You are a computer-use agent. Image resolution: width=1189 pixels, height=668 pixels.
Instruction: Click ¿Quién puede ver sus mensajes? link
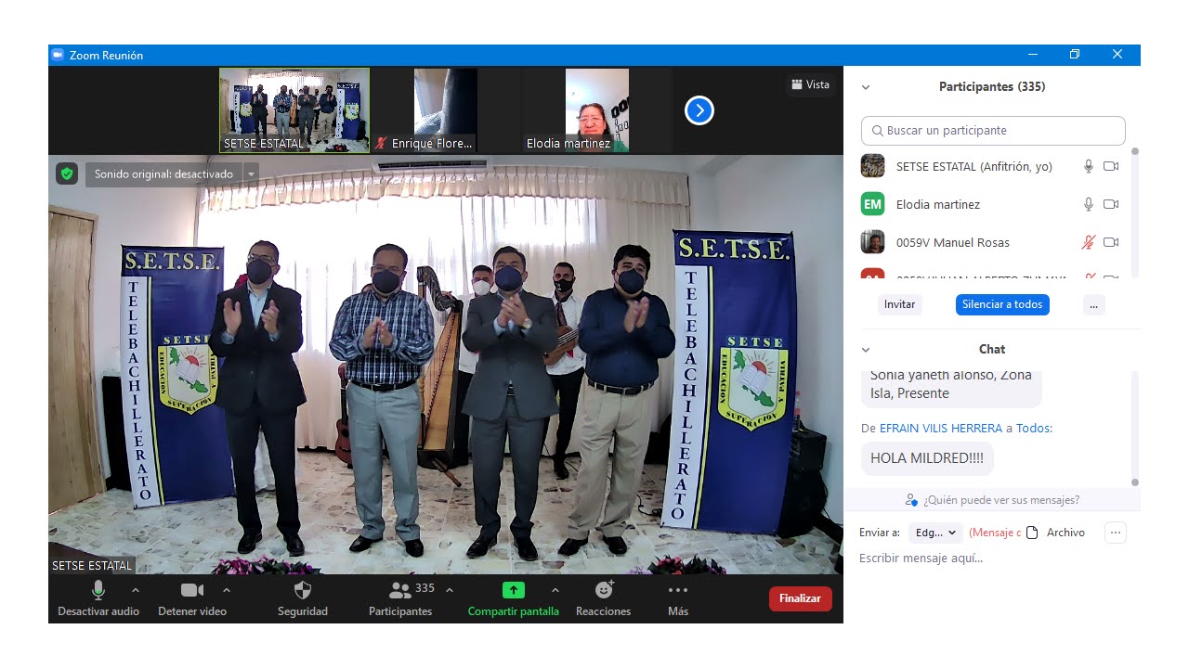pos(1001,500)
